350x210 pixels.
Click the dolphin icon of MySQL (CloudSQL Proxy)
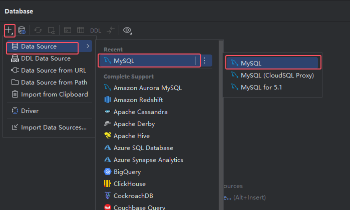point(235,75)
